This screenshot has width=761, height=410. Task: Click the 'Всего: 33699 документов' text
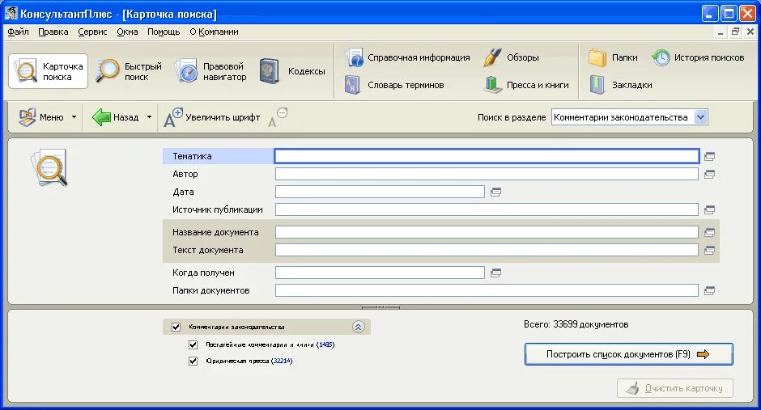576,324
